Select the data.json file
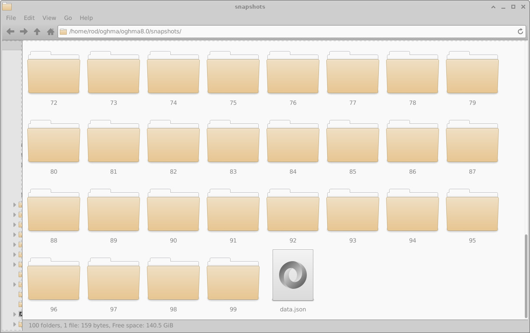Viewport: 530px width, 333px height. coord(293,280)
